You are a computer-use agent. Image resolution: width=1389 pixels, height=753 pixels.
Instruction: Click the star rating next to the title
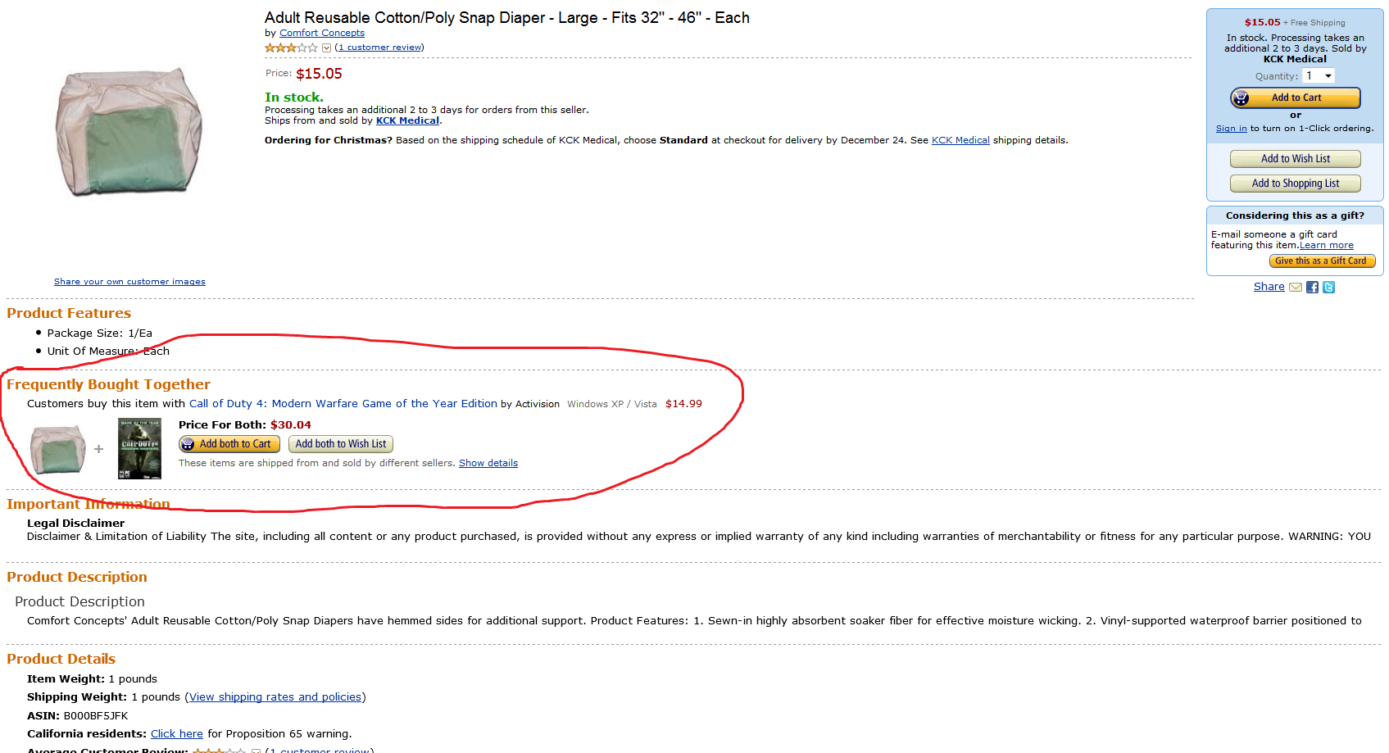coord(291,48)
